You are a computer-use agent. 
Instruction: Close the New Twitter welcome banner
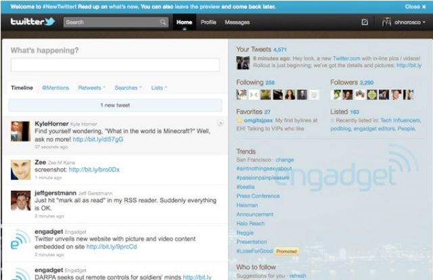click(414, 6)
